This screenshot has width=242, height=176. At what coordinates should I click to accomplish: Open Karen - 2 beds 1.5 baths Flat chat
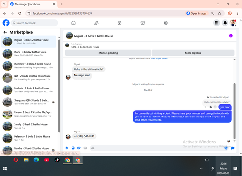pyautogui.click(x=29, y=114)
